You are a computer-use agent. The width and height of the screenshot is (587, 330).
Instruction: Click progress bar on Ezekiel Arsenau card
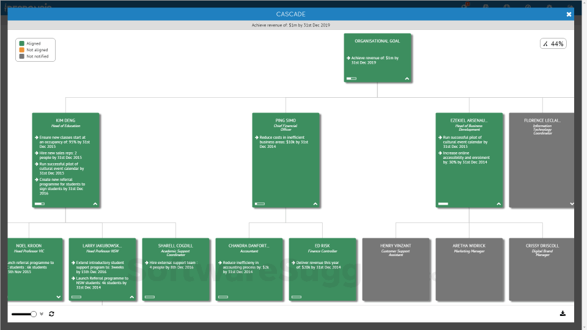pyautogui.click(x=443, y=204)
